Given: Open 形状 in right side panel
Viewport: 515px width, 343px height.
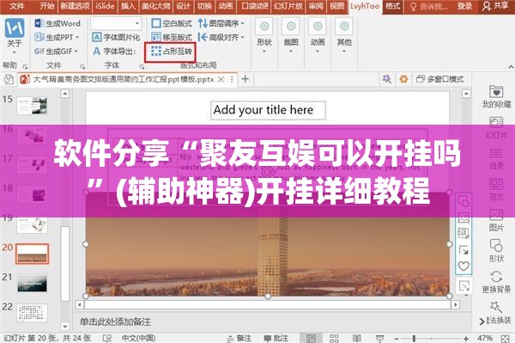Looking at the screenshot, I should [x=496, y=251].
